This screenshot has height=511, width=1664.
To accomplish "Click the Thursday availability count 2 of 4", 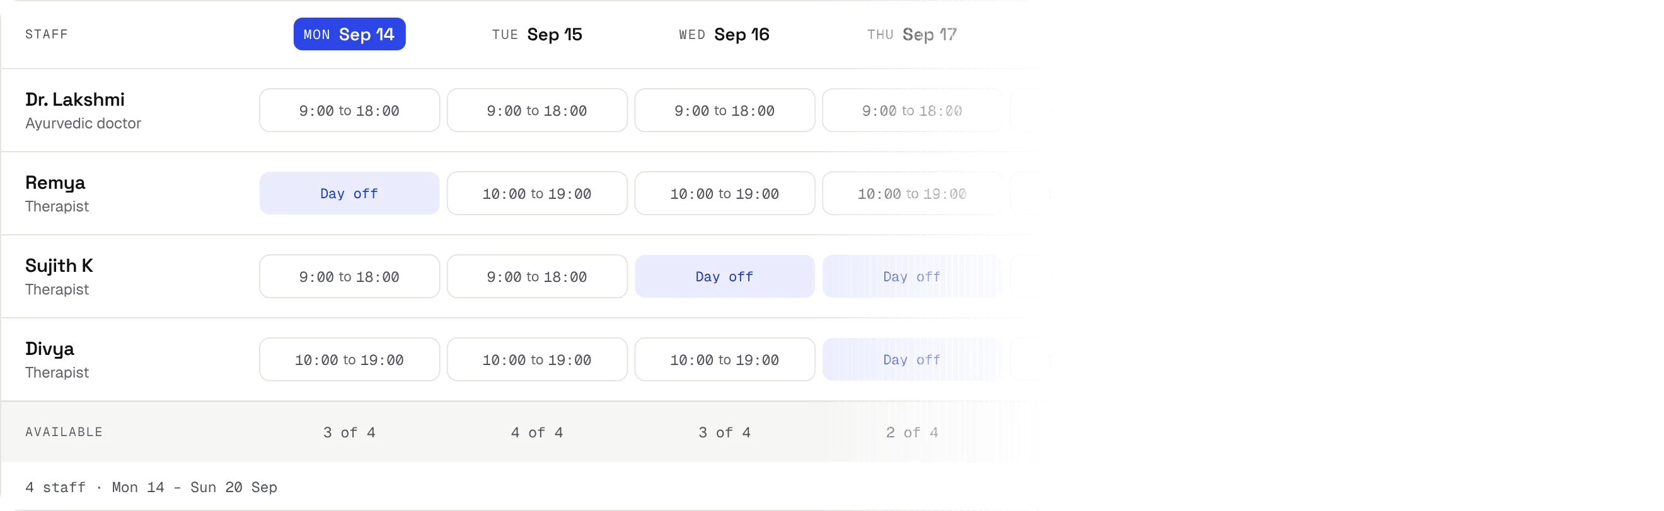I will pos(912,432).
